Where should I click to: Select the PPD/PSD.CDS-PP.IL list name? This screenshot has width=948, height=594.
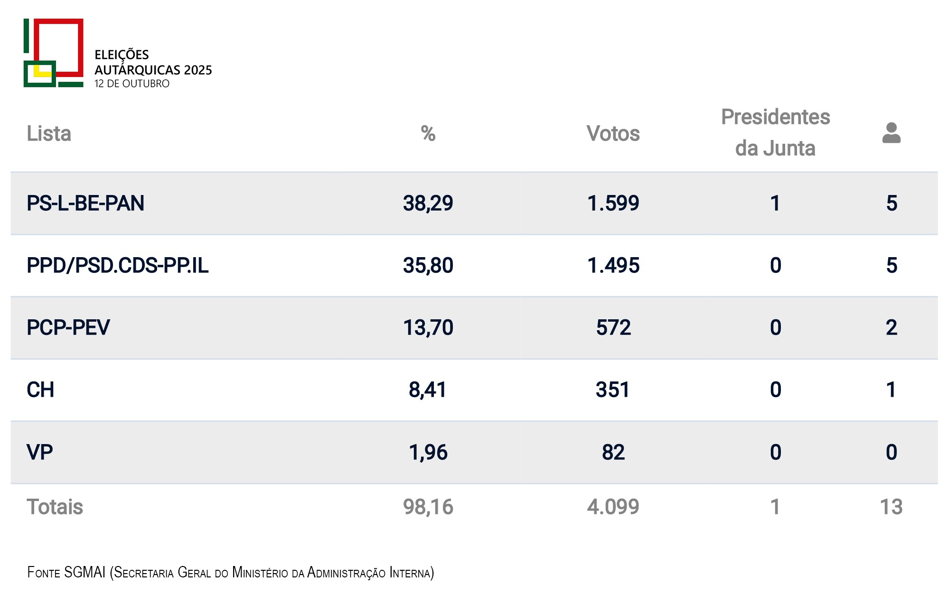tap(117, 266)
